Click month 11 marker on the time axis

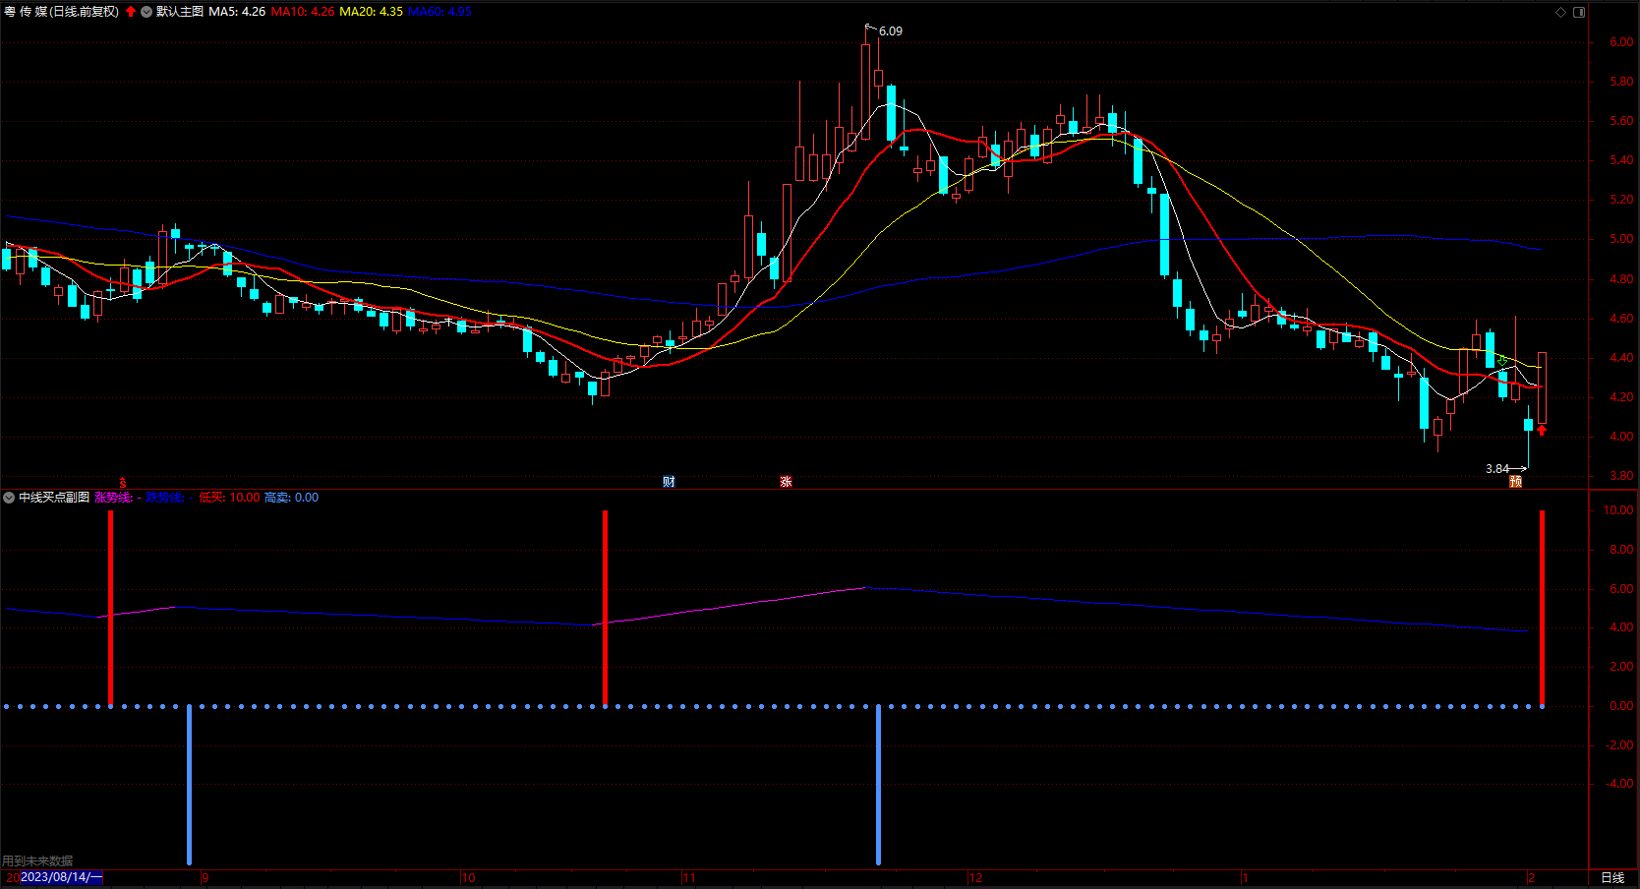pyautogui.click(x=690, y=878)
